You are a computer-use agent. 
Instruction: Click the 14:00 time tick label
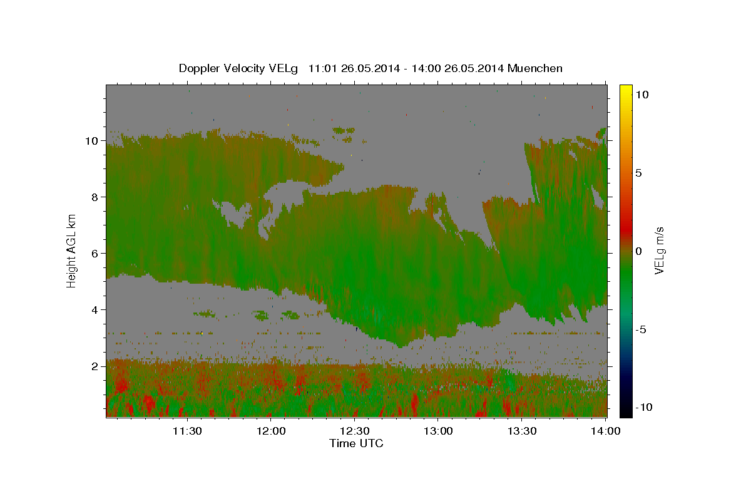pos(605,431)
